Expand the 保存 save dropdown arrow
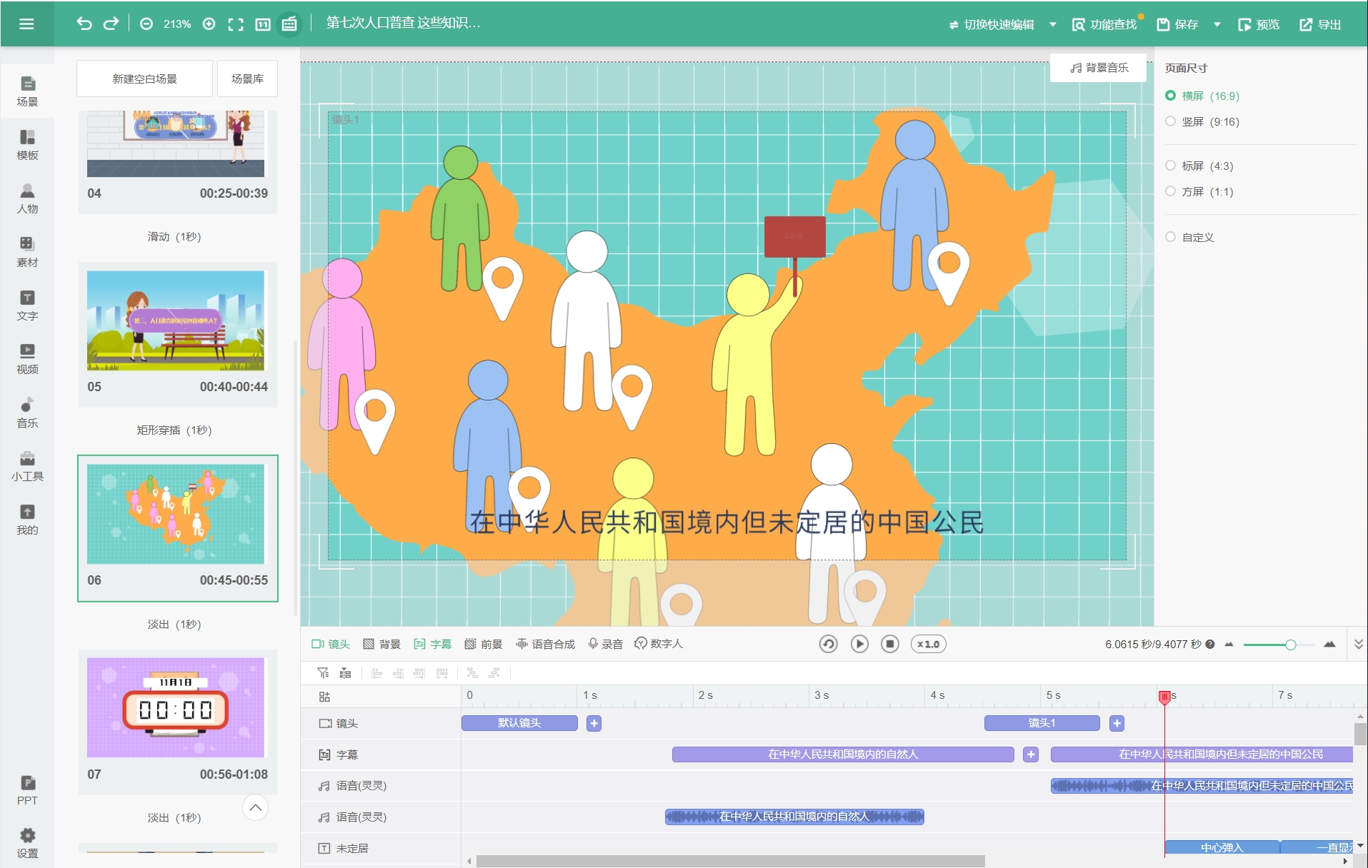Screen dimensions: 1368x868 1217,24
